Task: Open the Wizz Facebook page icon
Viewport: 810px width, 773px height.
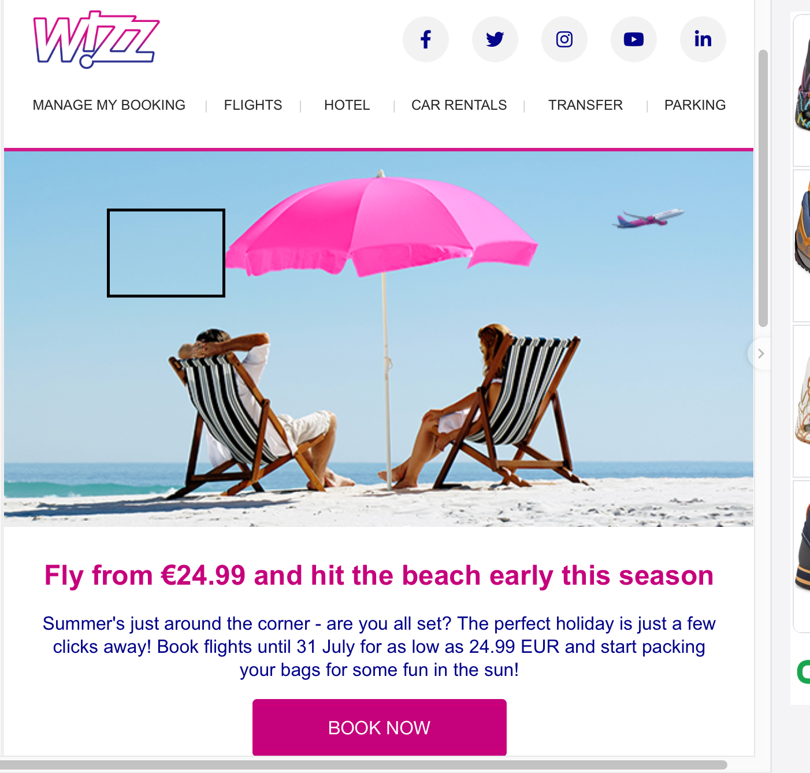Action: point(426,39)
